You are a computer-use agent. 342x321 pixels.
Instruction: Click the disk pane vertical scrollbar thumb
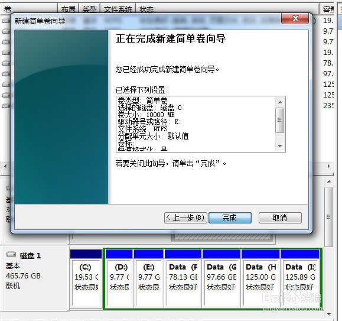pos(328,217)
